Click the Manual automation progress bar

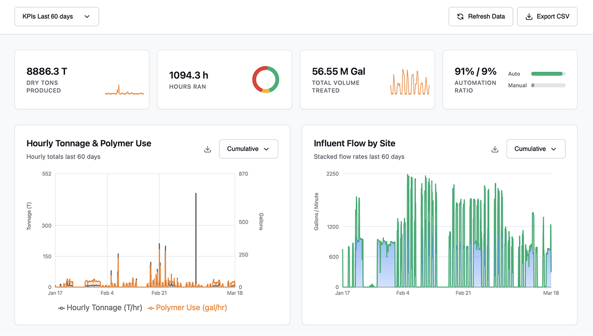[549, 85]
